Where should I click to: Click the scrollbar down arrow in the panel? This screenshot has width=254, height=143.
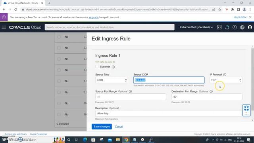pos(252,120)
